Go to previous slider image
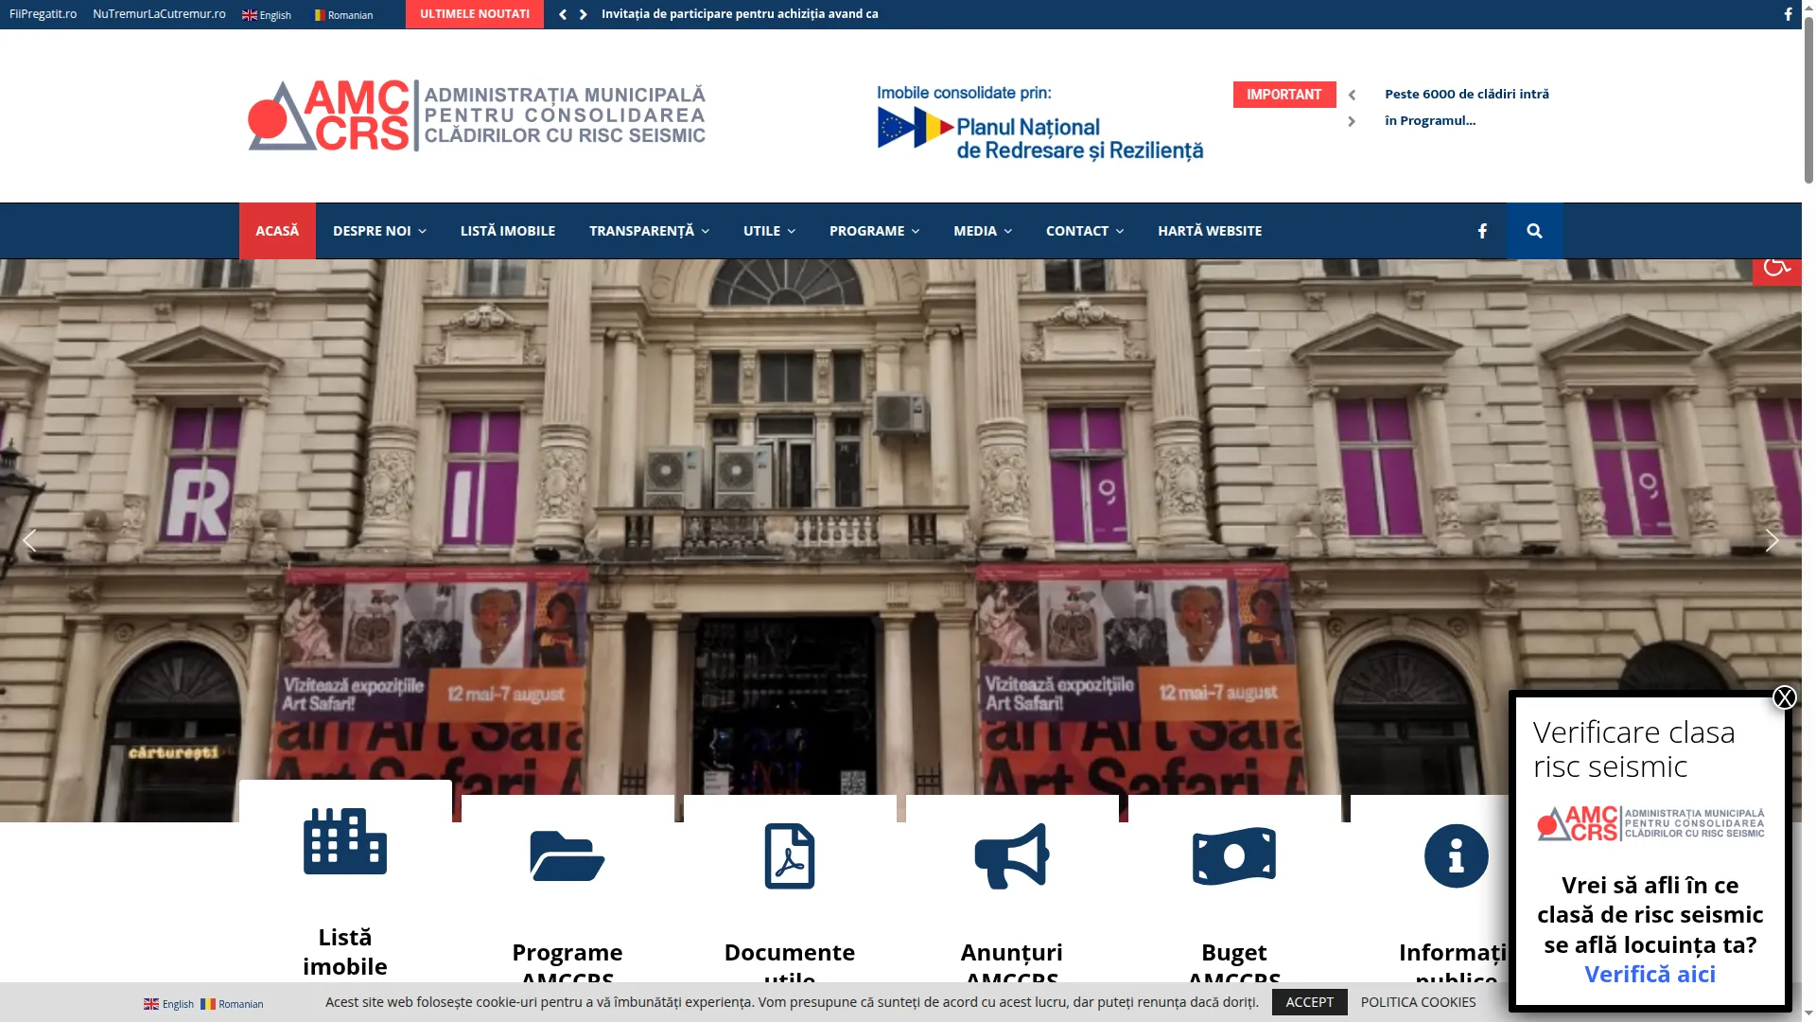 coord(29,540)
